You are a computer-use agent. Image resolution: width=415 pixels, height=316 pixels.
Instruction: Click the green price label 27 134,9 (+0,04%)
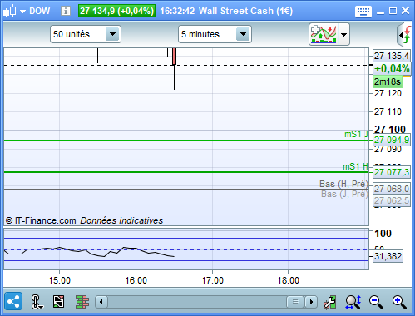(x=116, y=11)
